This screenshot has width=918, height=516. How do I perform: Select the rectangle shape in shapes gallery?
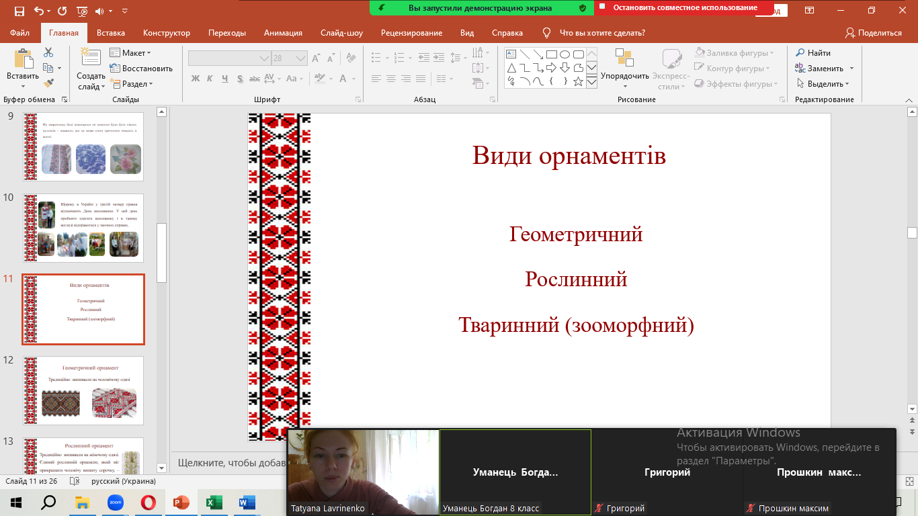(551, 54)
